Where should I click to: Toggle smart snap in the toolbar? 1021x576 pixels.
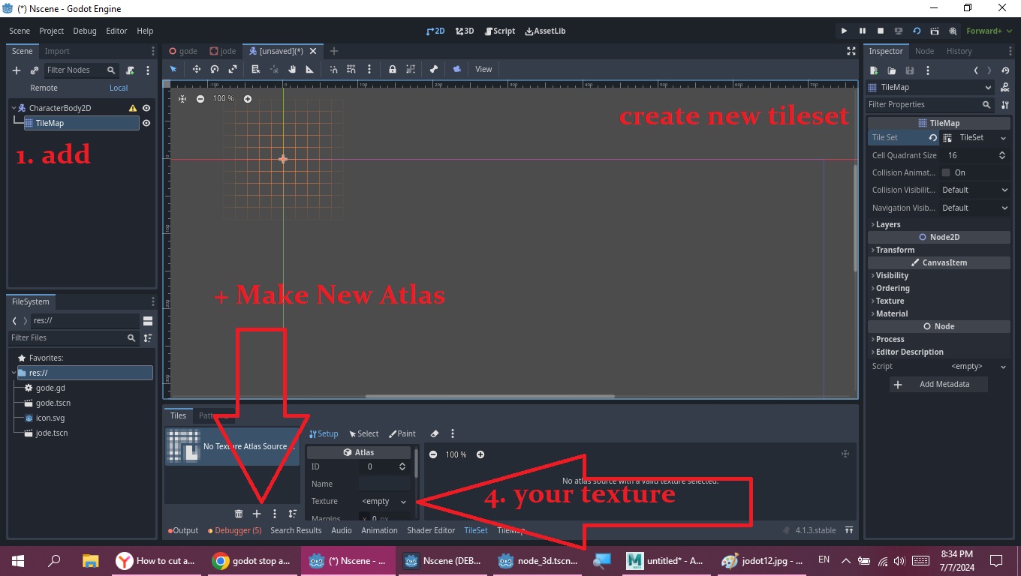tap(333, 69)
